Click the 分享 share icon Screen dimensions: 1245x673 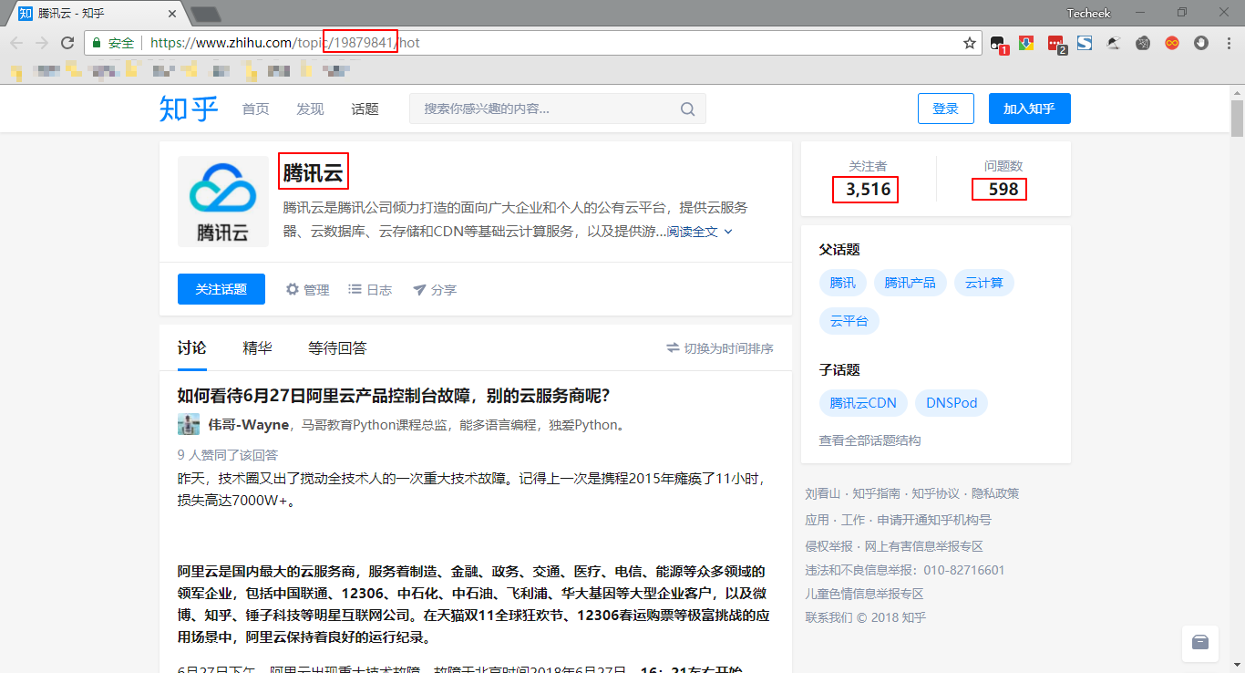tap(435, 289)
